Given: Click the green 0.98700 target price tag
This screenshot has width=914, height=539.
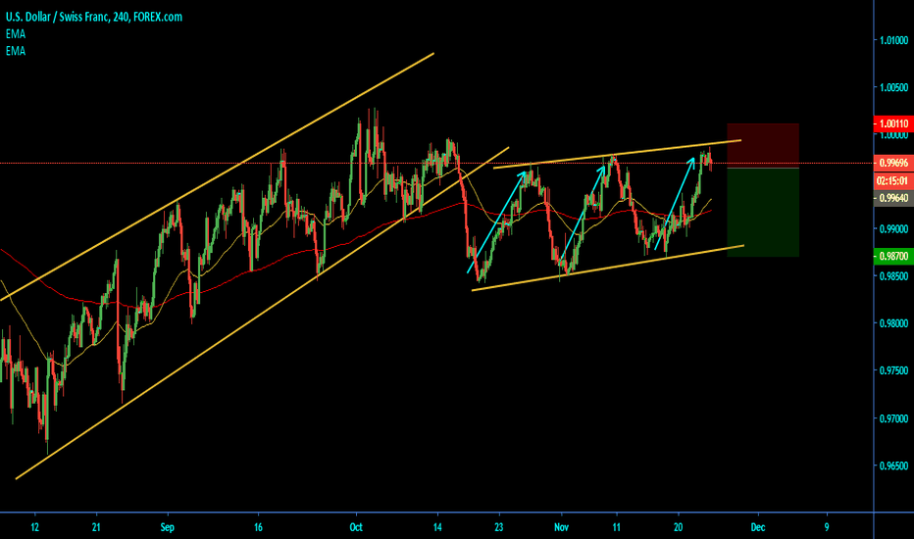Looking at the screenshot, I should click(891, 257).
